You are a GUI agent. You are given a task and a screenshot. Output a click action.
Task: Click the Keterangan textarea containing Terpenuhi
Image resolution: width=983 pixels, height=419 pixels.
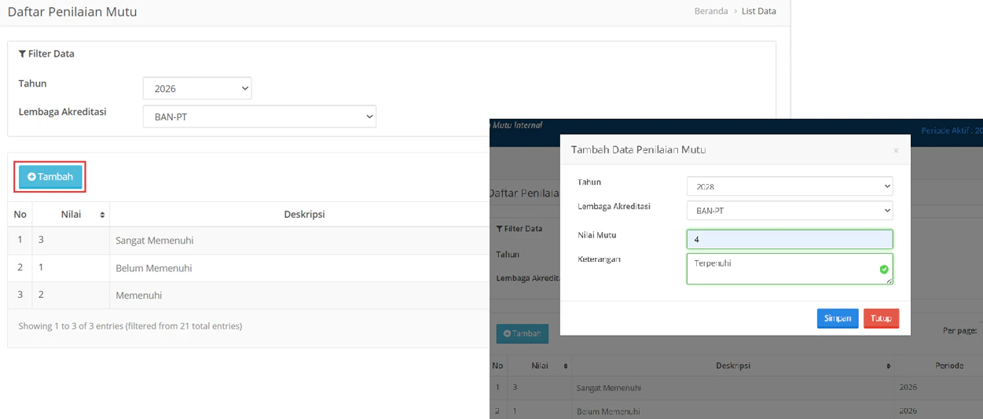[x=790, y=269]
